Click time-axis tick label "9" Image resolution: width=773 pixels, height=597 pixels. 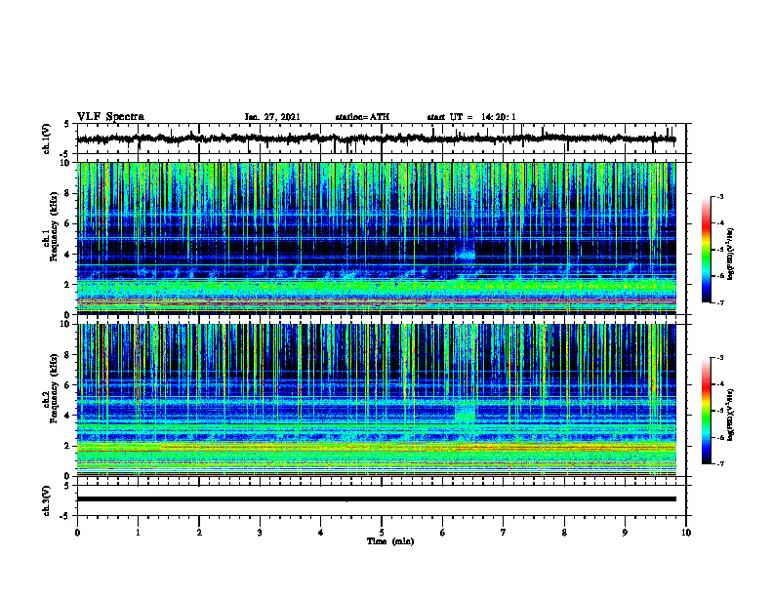pos(625,533)
